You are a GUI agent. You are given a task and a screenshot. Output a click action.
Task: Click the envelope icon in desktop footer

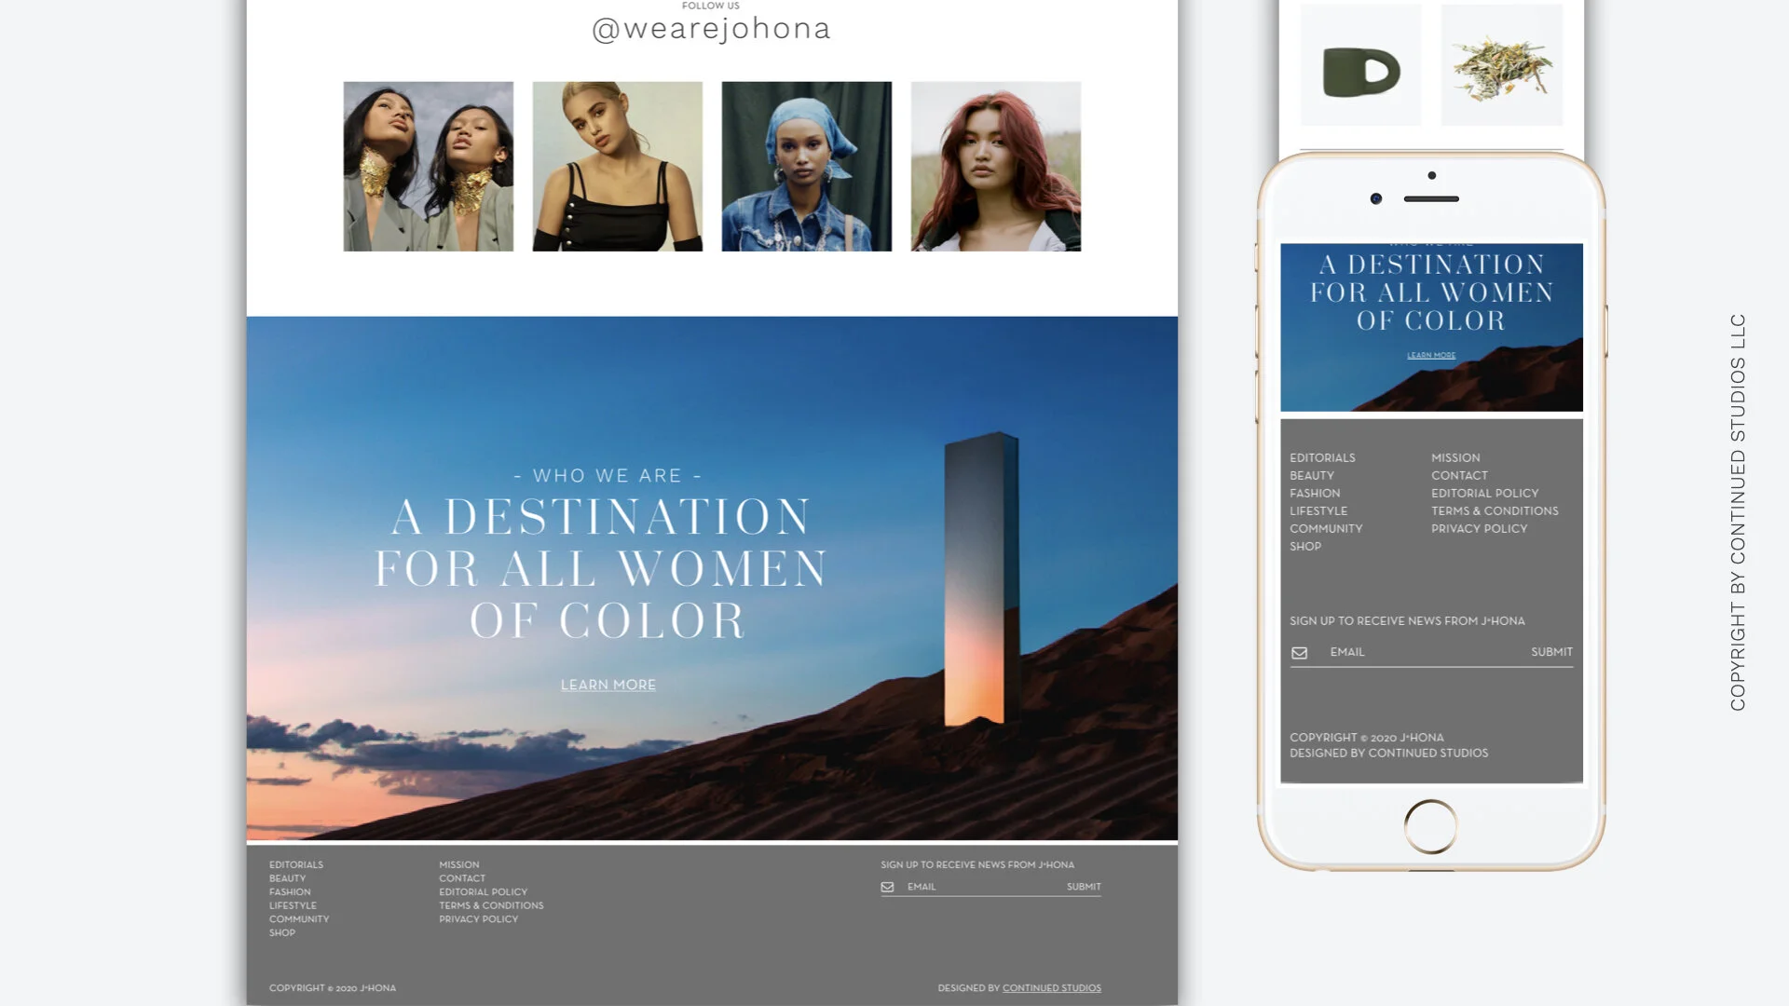[x=887, y=887]
